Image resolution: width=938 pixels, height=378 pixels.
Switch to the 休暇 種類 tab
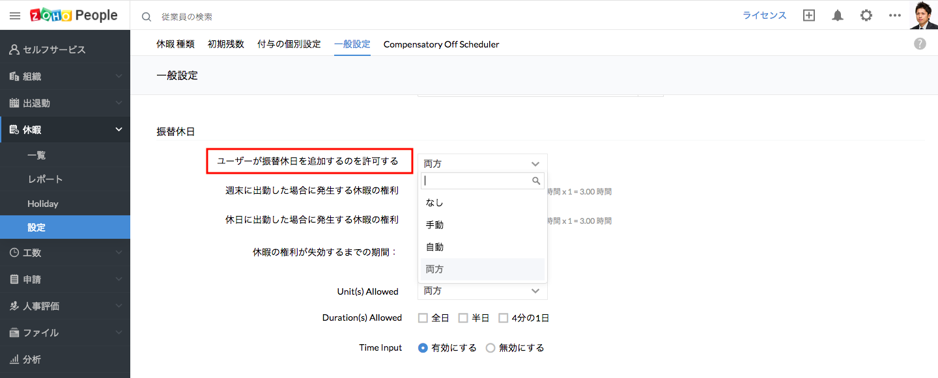175,44
